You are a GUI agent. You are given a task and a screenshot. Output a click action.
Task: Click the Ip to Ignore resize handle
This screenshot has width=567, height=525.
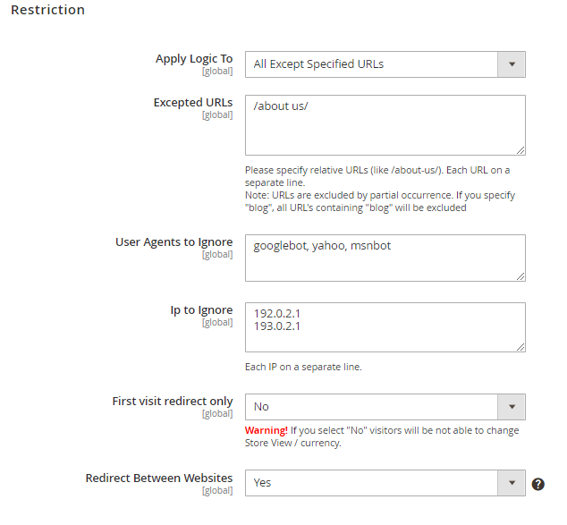520,346
